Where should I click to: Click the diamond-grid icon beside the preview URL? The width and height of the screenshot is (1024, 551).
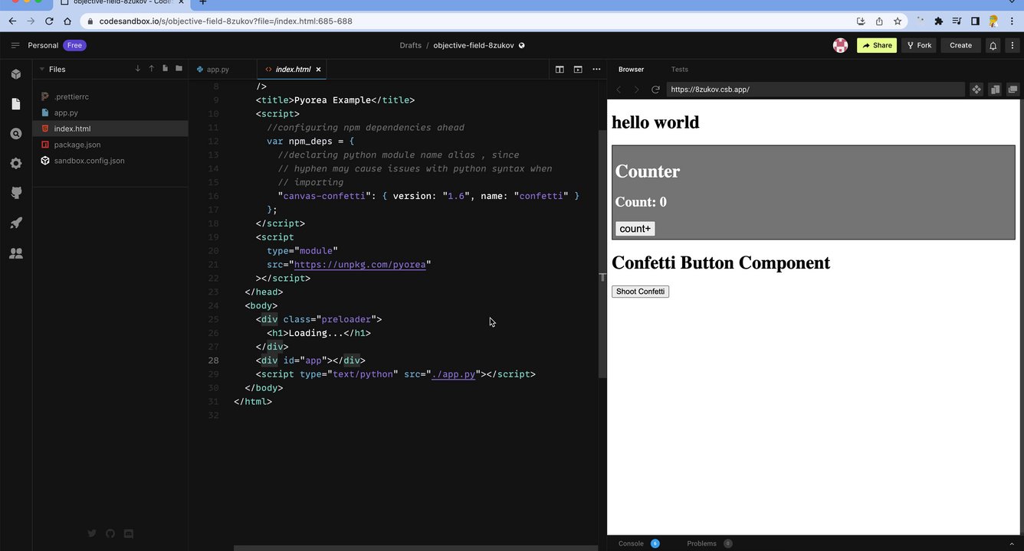pyautogui.click(x=976, y=90)
